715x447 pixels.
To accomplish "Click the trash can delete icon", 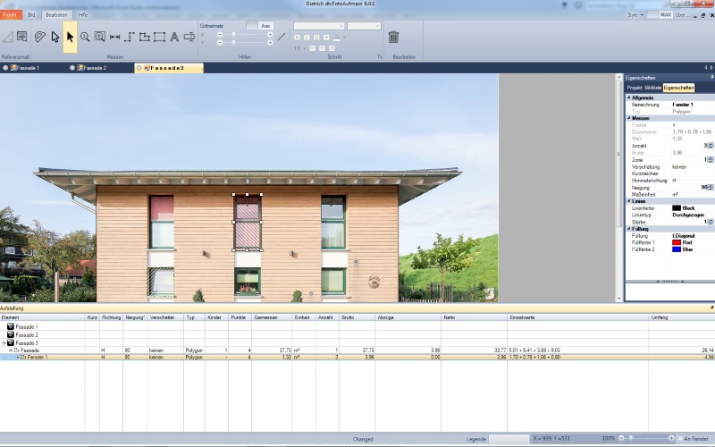I will point(393,38).
